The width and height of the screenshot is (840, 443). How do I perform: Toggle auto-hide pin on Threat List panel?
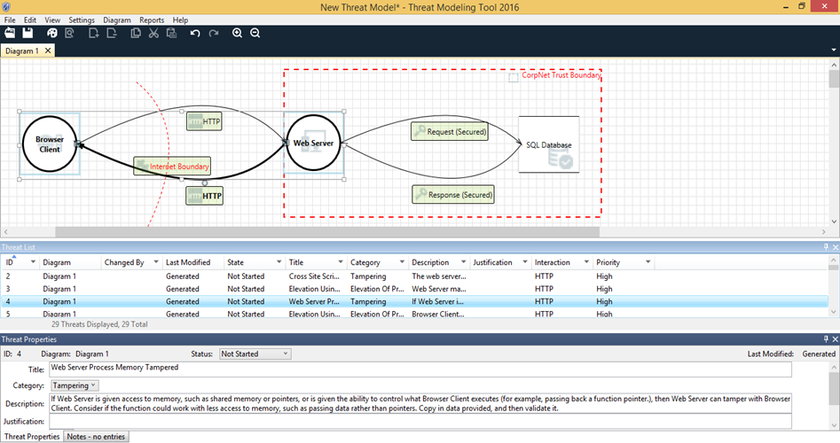[x=825, y=246]
